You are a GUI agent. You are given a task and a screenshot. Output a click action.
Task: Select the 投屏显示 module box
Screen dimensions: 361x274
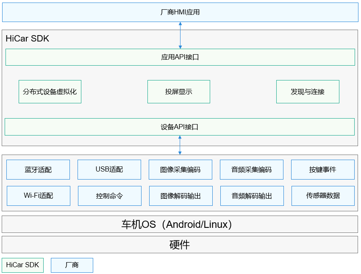tap(179, 91)
